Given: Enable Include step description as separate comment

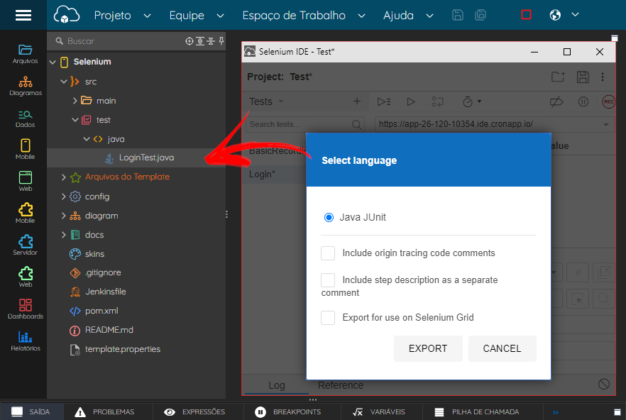Looking at the screenshot, I should pos(328,280).
